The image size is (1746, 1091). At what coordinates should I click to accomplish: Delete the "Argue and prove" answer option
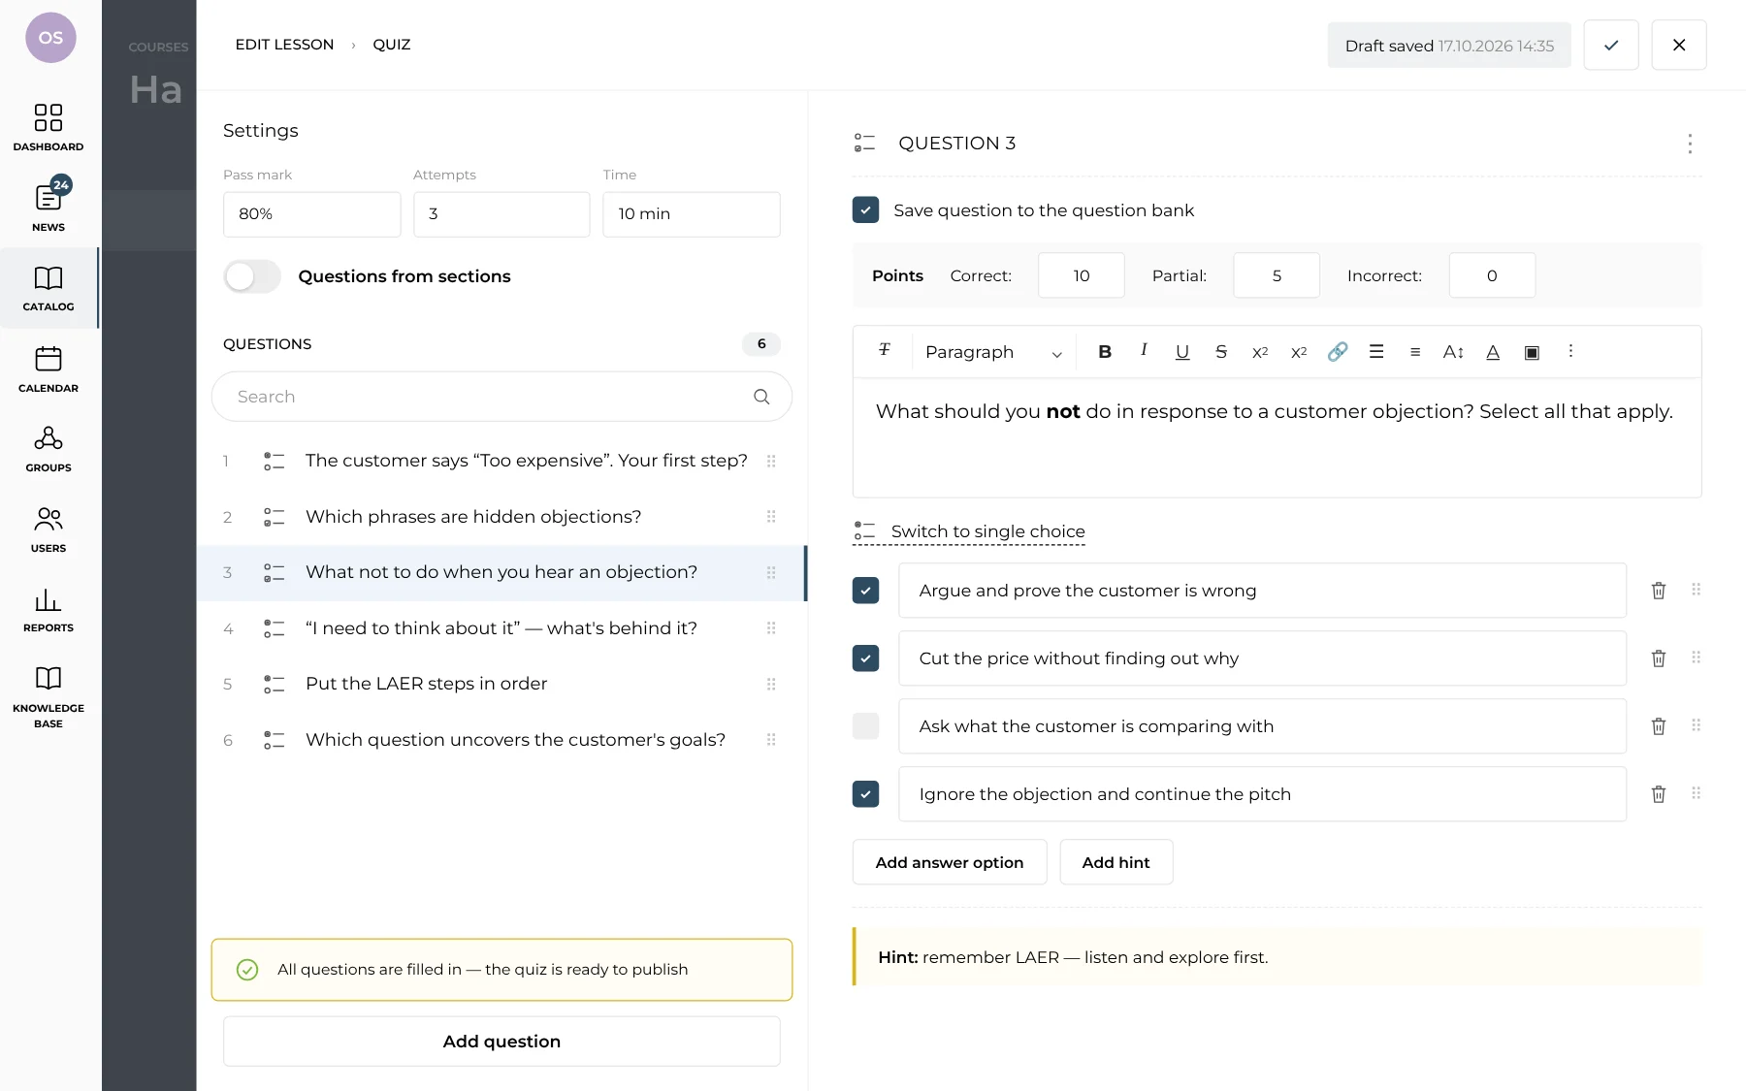1659,591
